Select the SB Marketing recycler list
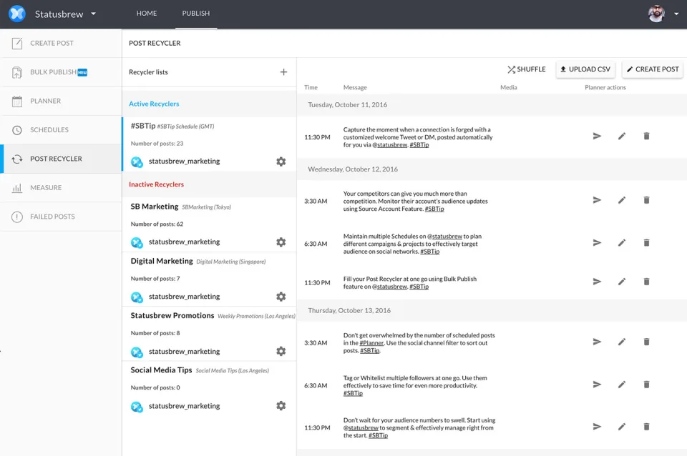Screen dimensions: 687x456 click(x=210, y=224)
